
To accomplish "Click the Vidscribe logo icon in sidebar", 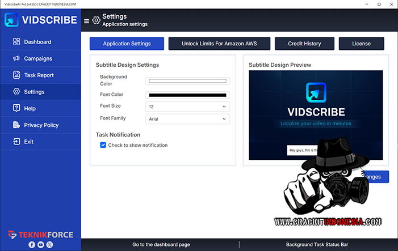I will pyautogui.click(x=11, y=20).
